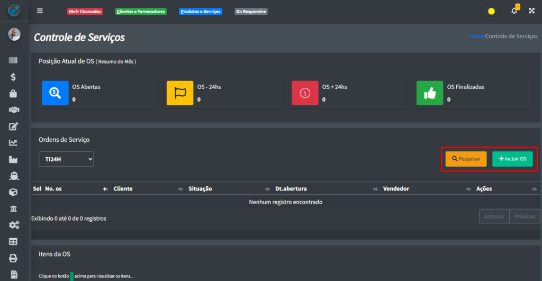542x281 pixels.
Task: Open the Abrir Chamados menu item
Action: pyautogui.click(x=85, y=11)
